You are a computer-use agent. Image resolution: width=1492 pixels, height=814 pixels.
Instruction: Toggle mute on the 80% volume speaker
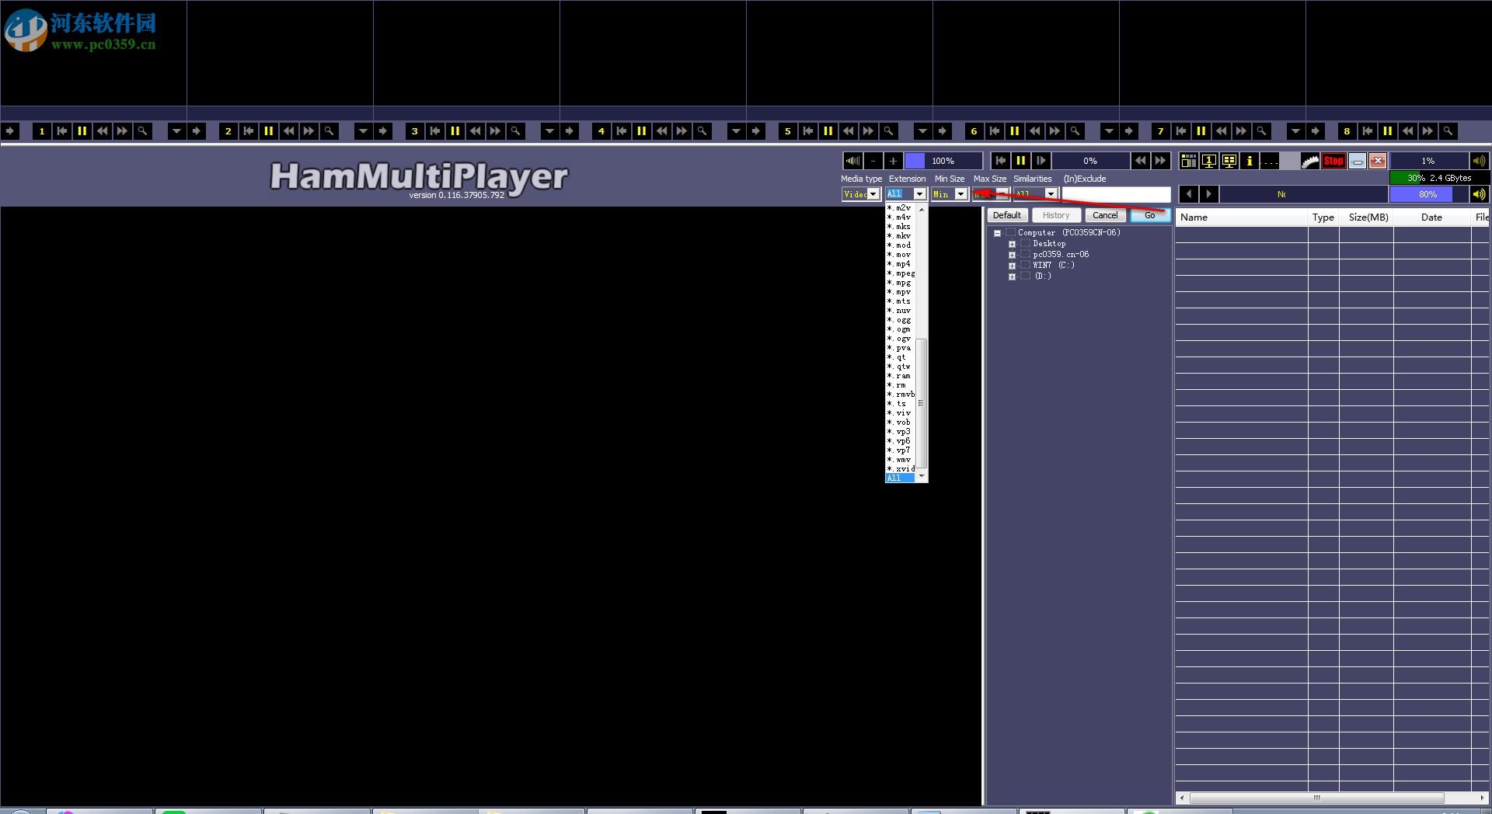click(x=1479, y=194)
